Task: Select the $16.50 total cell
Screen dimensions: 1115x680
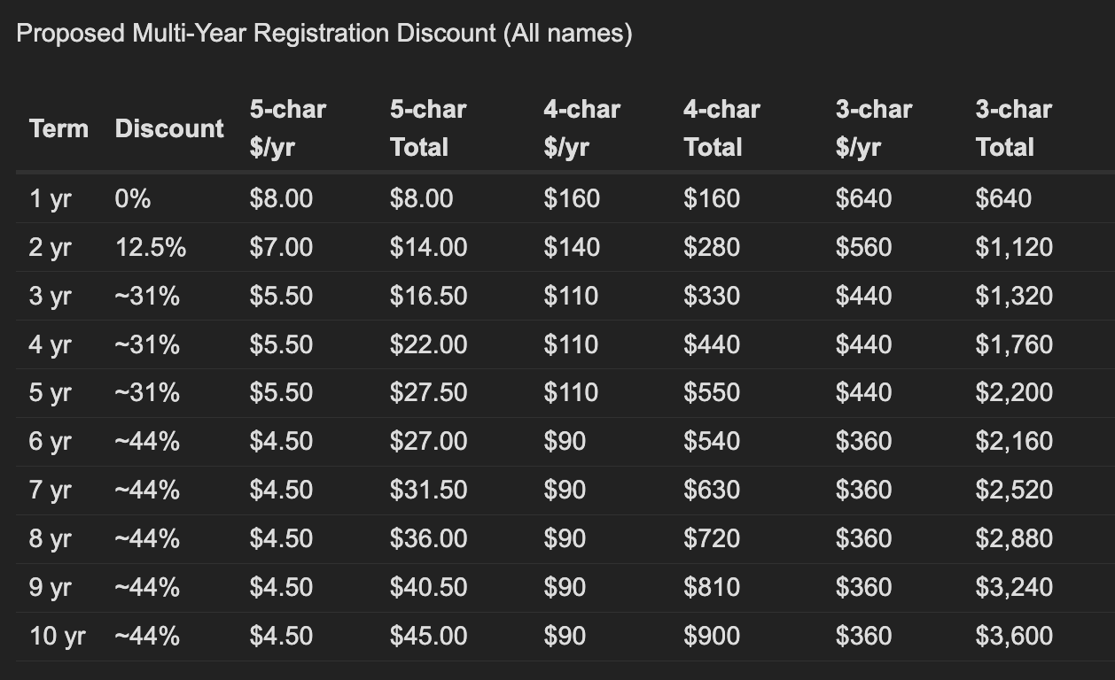Action: [428, 296]
